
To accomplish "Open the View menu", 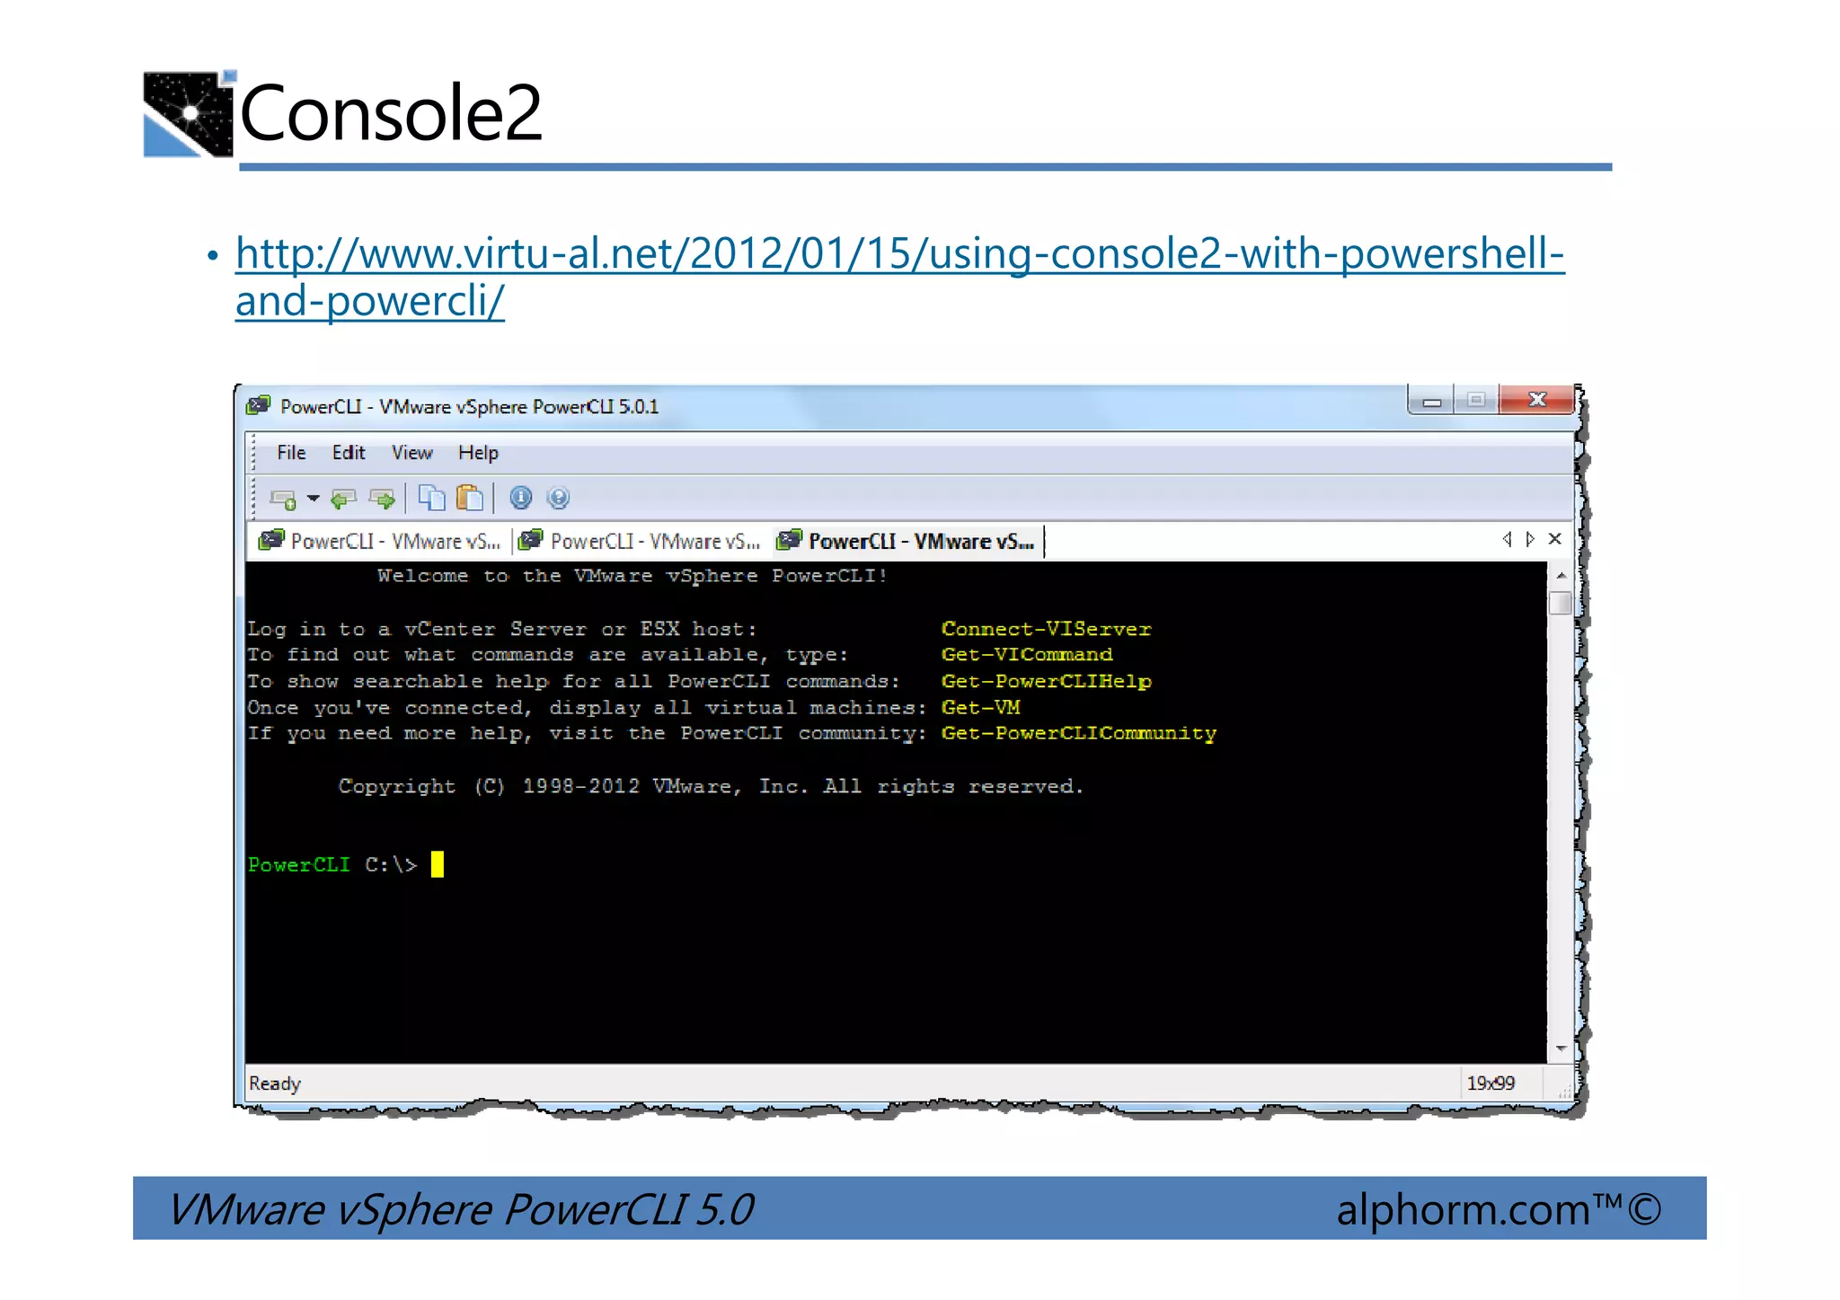I will pos(412,453).
